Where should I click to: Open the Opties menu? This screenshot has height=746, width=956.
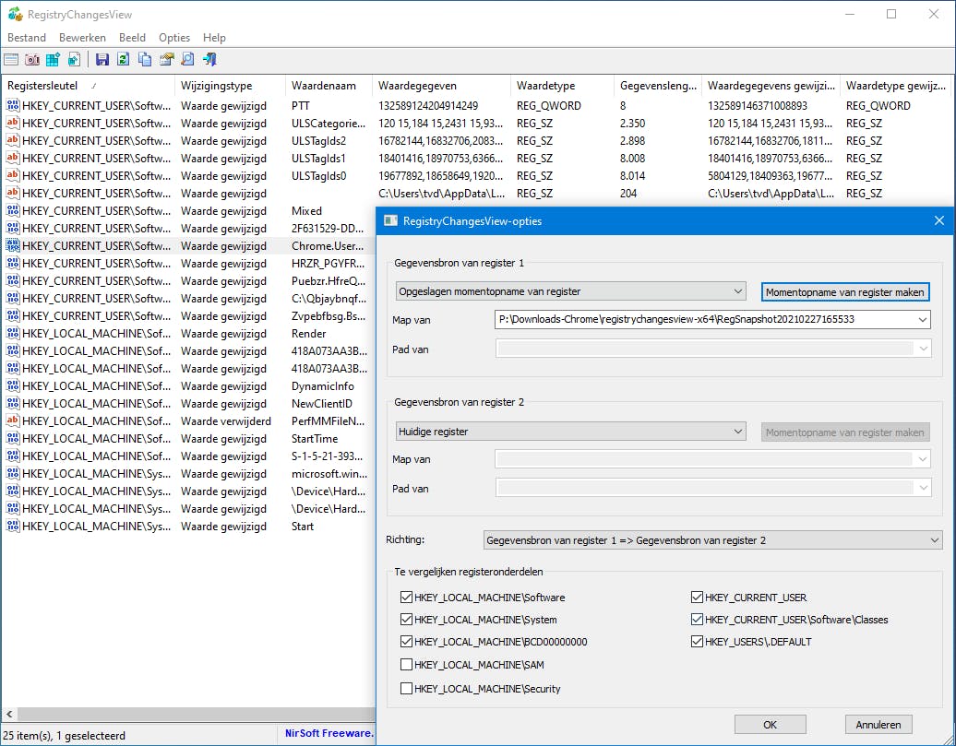173,38
